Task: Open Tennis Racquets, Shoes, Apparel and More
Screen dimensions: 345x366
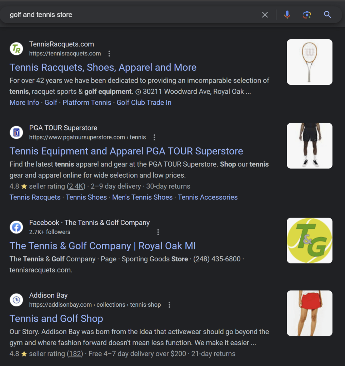Action: pos(103,67)
